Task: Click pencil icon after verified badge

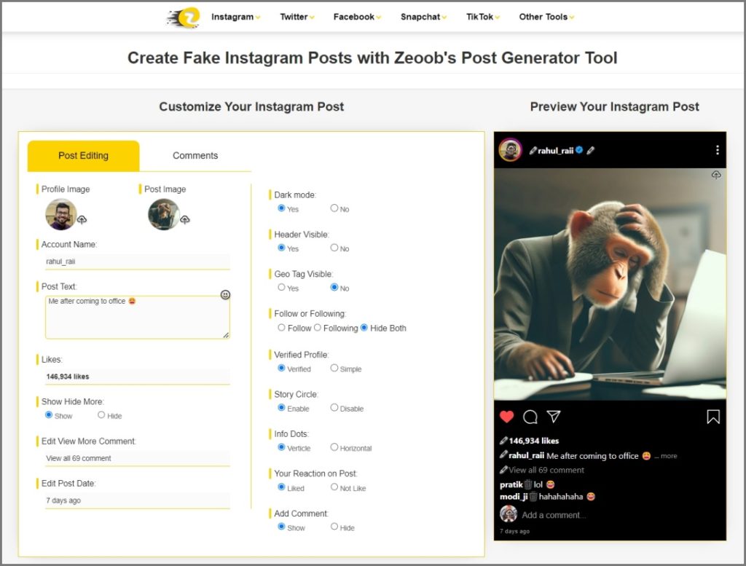Action: pyautogui.click(x=590, y=150)
